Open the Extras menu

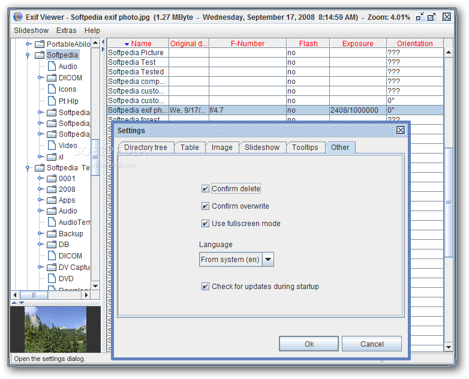tap(67, 31)
